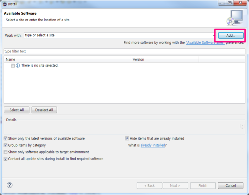
Task: Minimize the Install window
Action: coord(222,3)
